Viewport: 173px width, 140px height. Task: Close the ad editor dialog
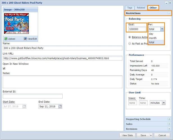(x=170, y=3)
